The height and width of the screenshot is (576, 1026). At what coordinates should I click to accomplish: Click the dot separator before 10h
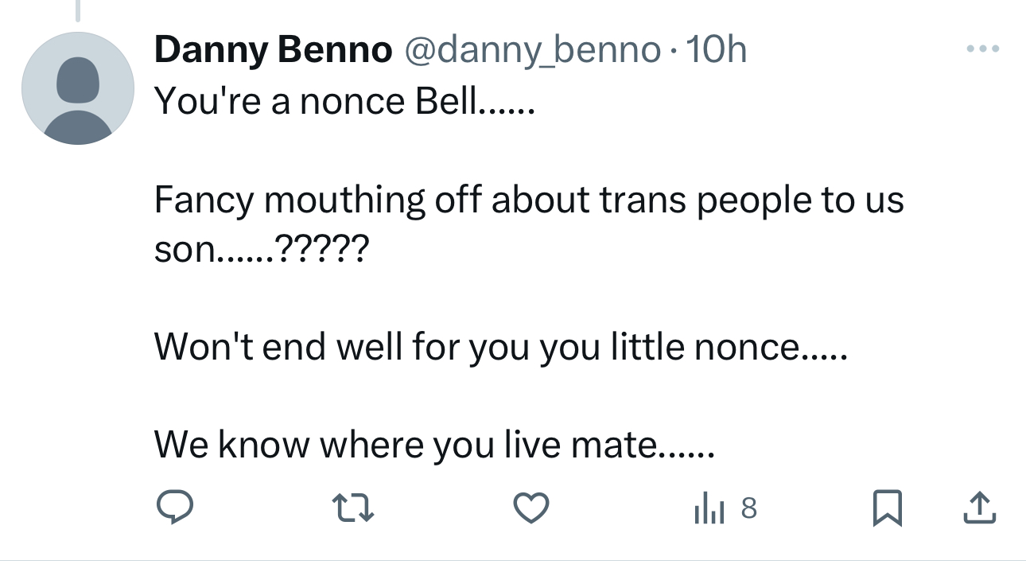click(673, 53)
